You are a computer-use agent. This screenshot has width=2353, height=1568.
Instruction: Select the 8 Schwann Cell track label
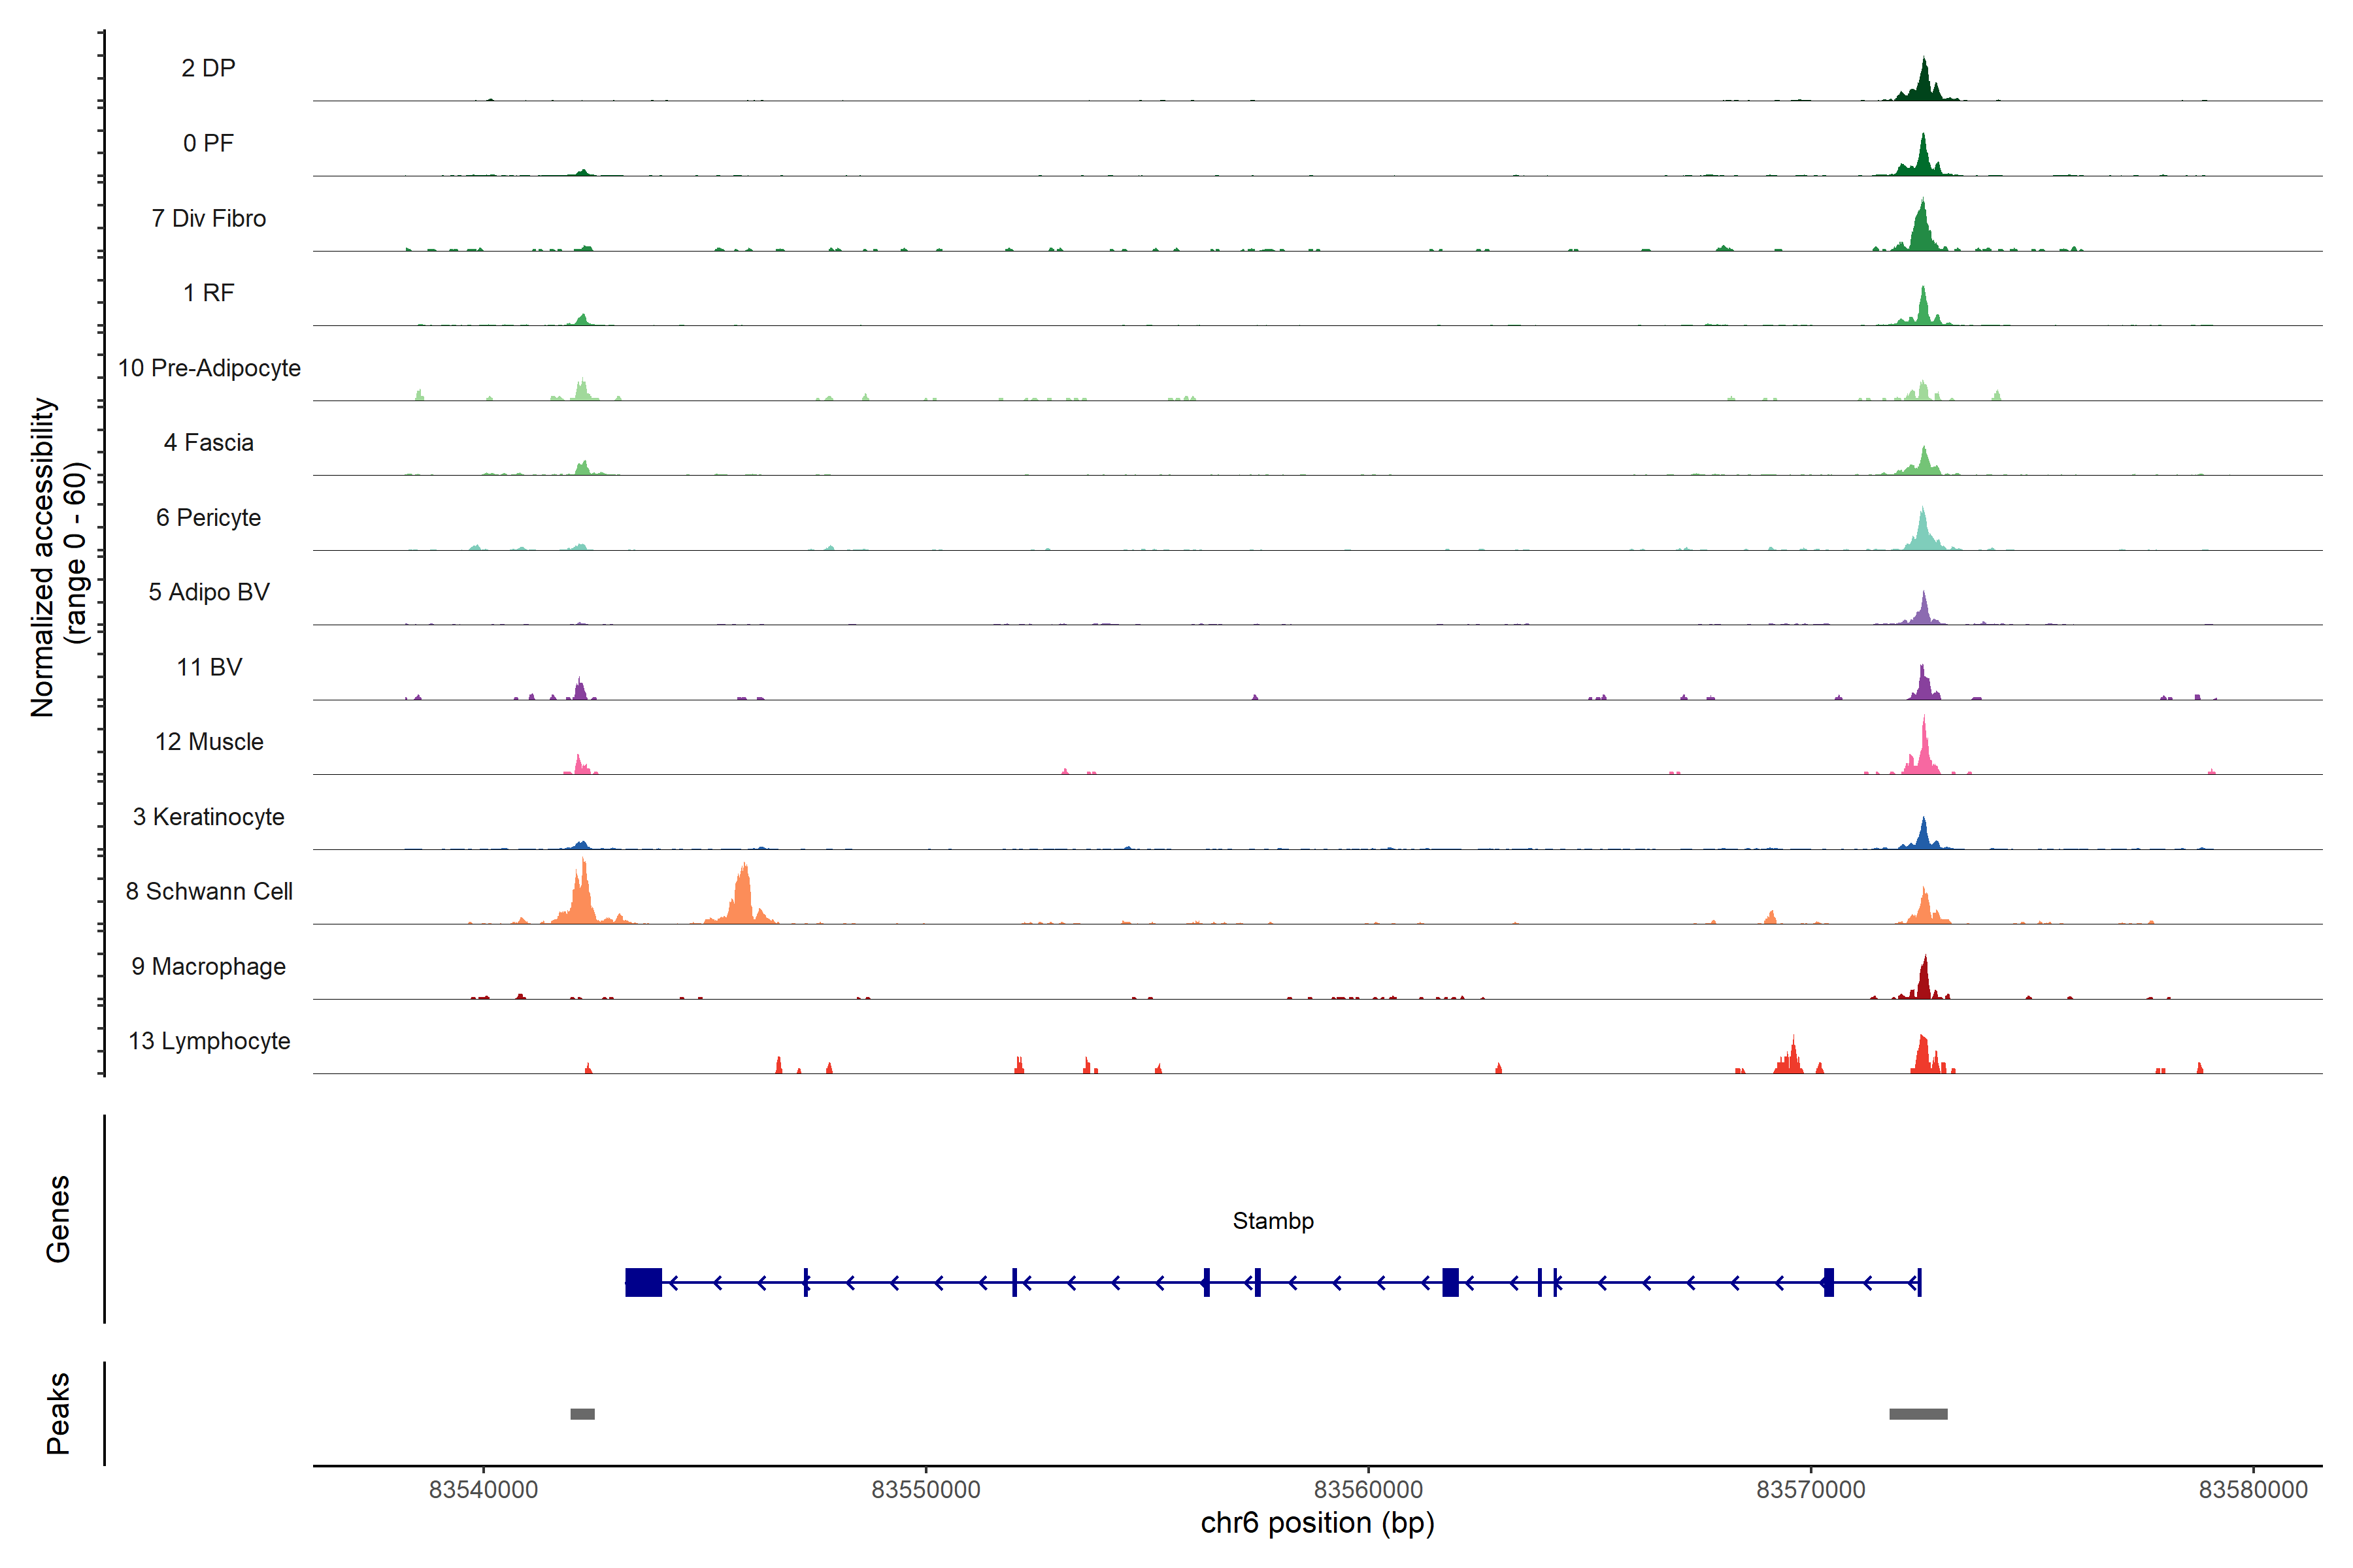208,891
